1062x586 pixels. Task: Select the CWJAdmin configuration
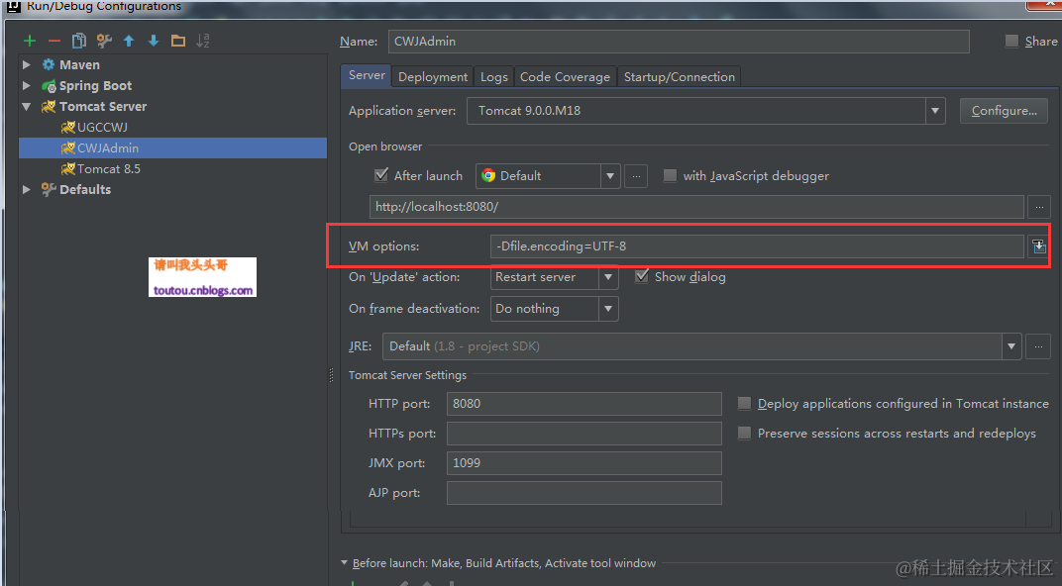click(172, 148)
